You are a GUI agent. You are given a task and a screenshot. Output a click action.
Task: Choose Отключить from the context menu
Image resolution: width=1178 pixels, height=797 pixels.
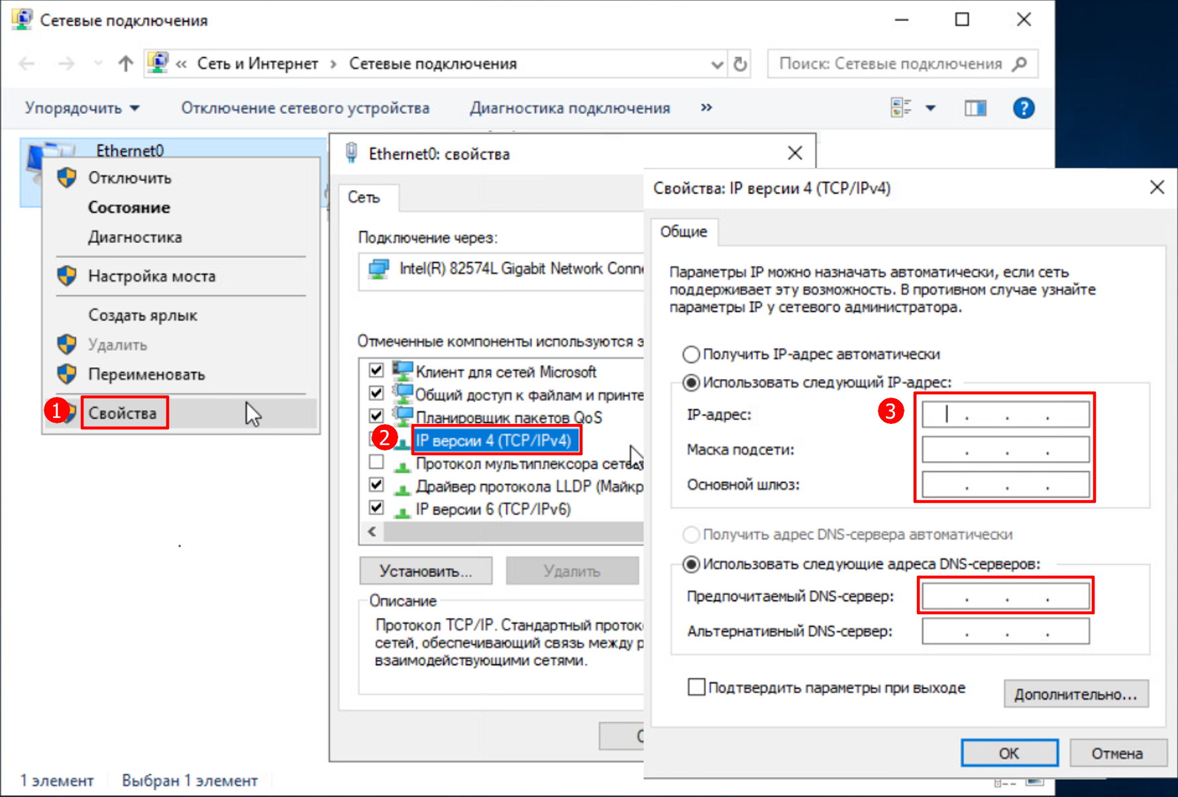coord(130,178)
